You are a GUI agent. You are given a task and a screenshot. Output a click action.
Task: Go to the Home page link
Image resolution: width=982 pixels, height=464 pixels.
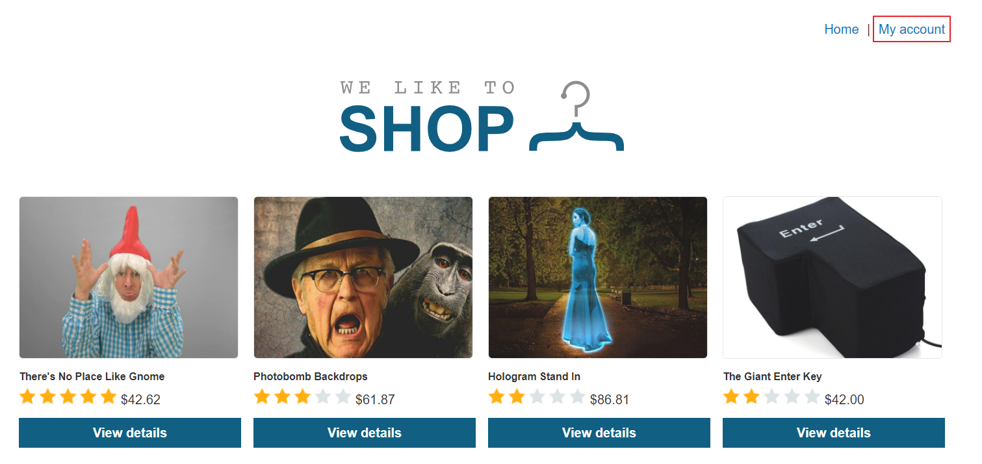point(842,29)
